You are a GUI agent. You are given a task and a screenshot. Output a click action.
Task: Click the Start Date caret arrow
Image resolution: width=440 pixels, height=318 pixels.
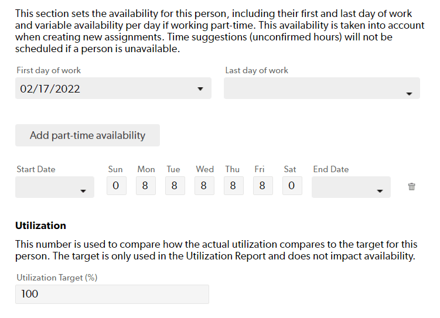coord(83,192)
